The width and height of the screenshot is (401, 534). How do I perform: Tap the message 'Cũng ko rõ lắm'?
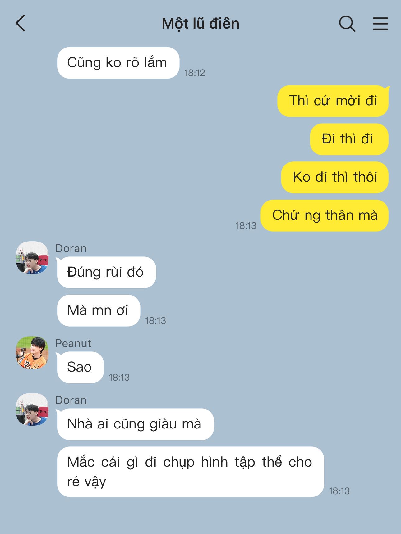tap(118, 63)
